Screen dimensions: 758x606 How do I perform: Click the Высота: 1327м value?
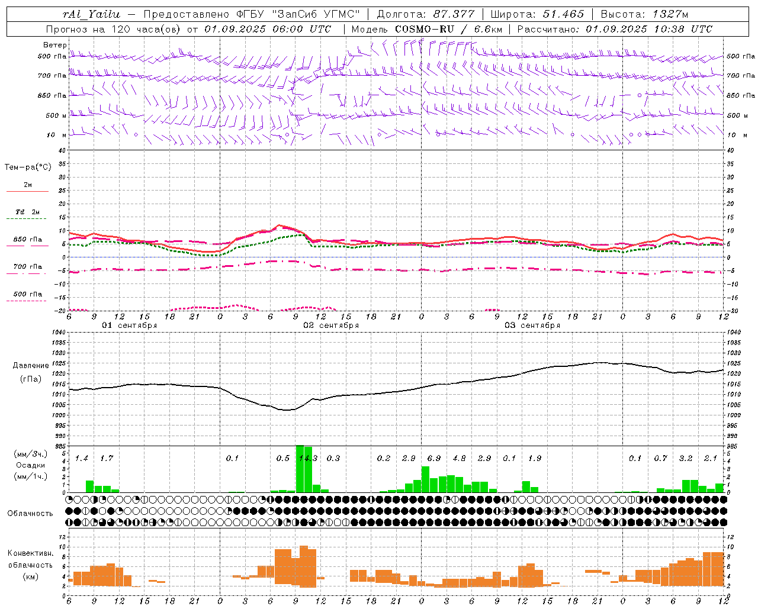(644, 14)
